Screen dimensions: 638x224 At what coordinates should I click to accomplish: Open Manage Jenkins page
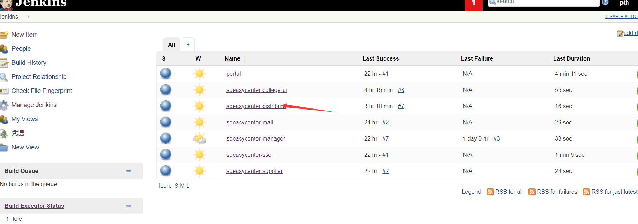point(34,105)
